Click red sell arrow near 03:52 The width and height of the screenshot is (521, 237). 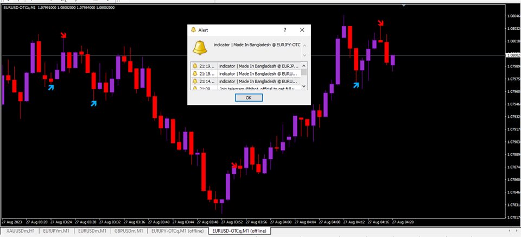[x=234, y=165]
